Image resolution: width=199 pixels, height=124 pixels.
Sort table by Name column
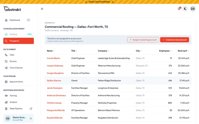51,51
